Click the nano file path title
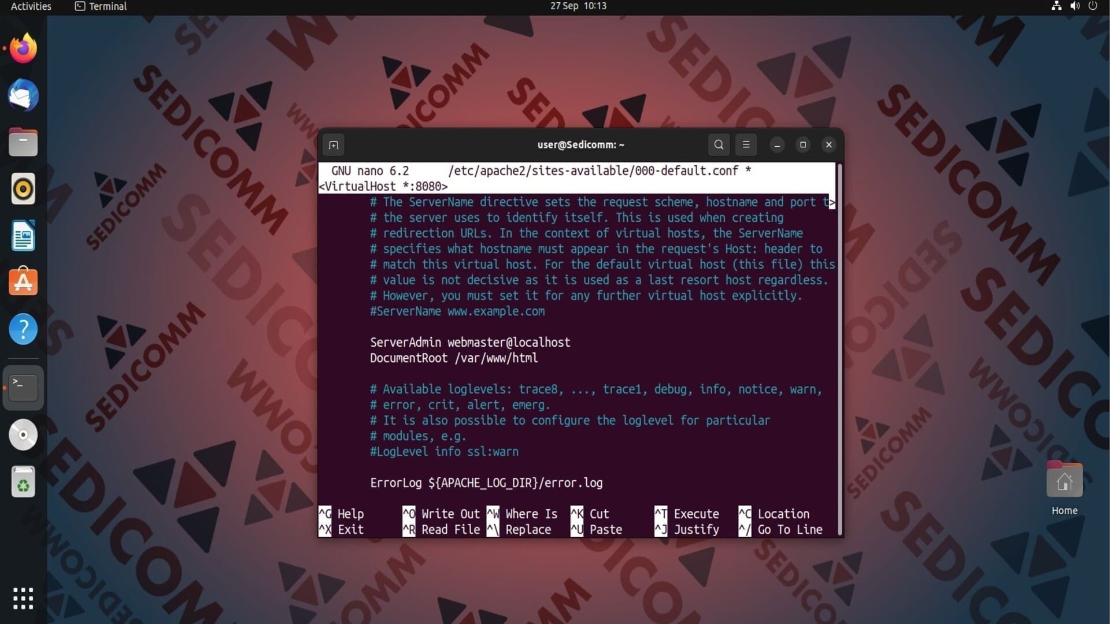 (x=593, y=171)
